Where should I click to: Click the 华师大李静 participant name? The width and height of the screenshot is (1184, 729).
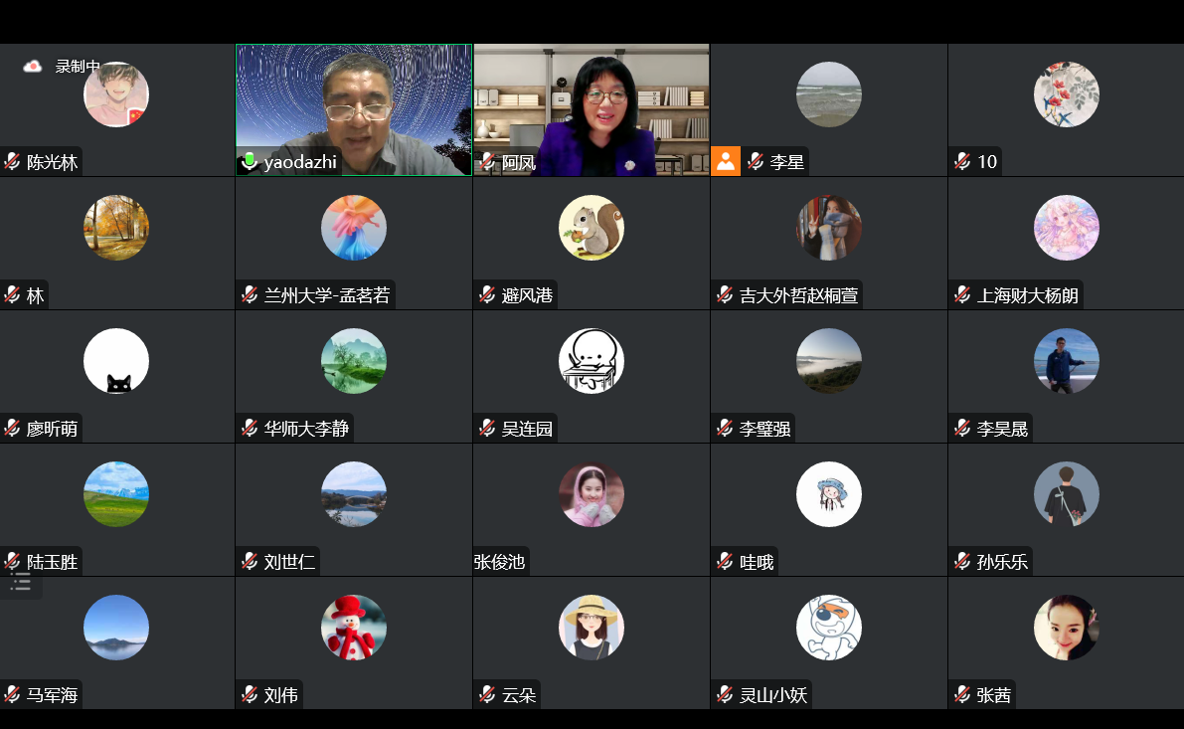click(x=306, y=429)
